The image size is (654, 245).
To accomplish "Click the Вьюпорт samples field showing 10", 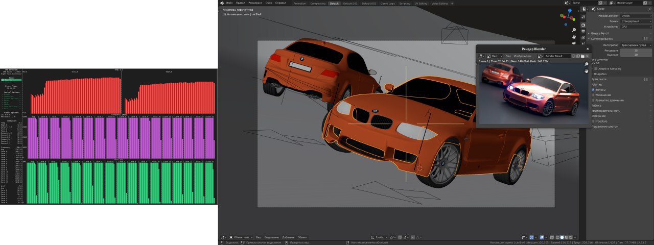I will (x=636, y=55).
